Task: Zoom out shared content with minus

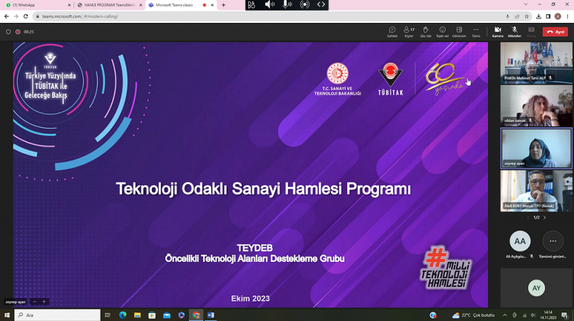Action: (34, 302)
